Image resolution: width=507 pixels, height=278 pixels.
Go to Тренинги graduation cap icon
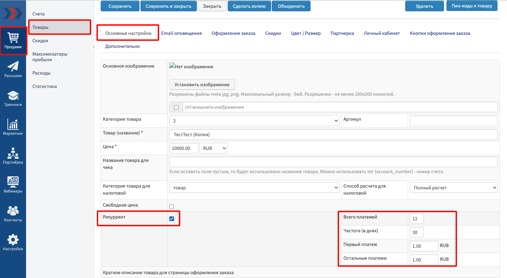(13, 98)
